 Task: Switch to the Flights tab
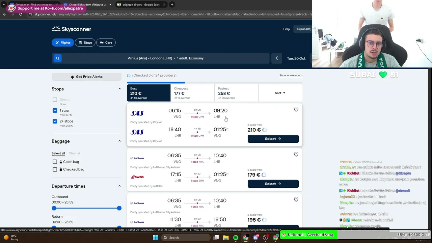click(62, 43)
